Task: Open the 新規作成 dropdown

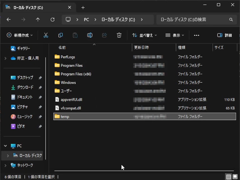Action: pos(20,35)
